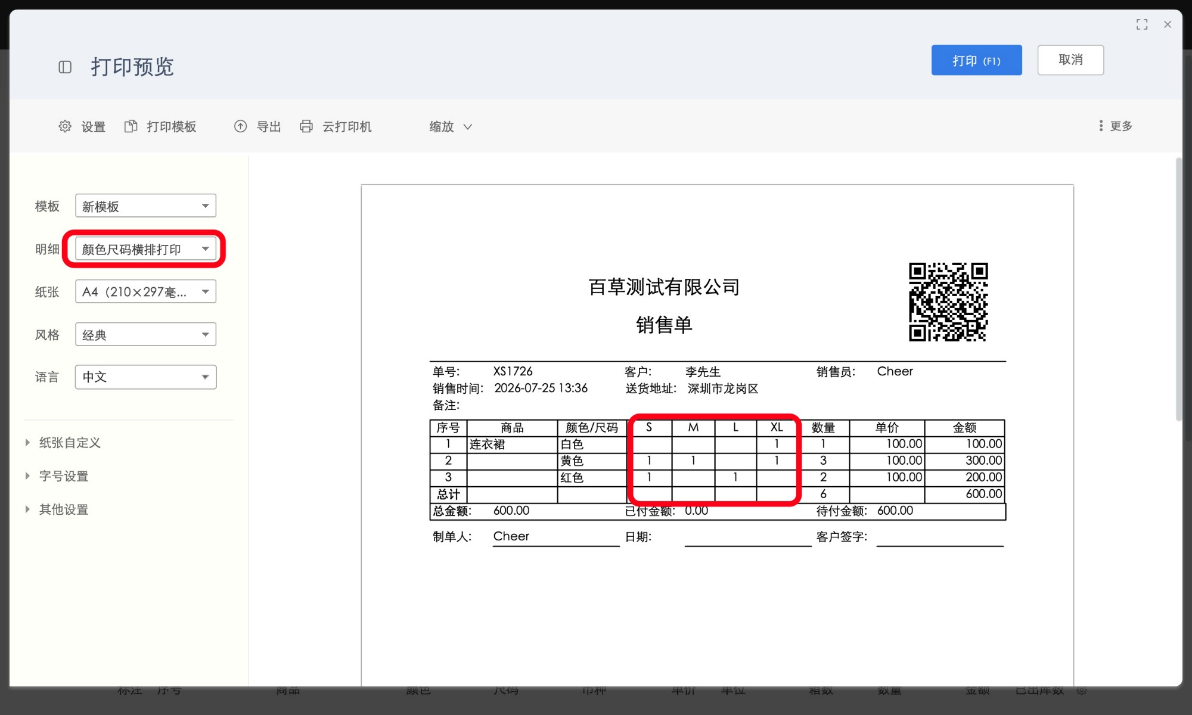Screen dimensions: 1192x715
Task: Click customer name 李先生
Action: (703, 372)
